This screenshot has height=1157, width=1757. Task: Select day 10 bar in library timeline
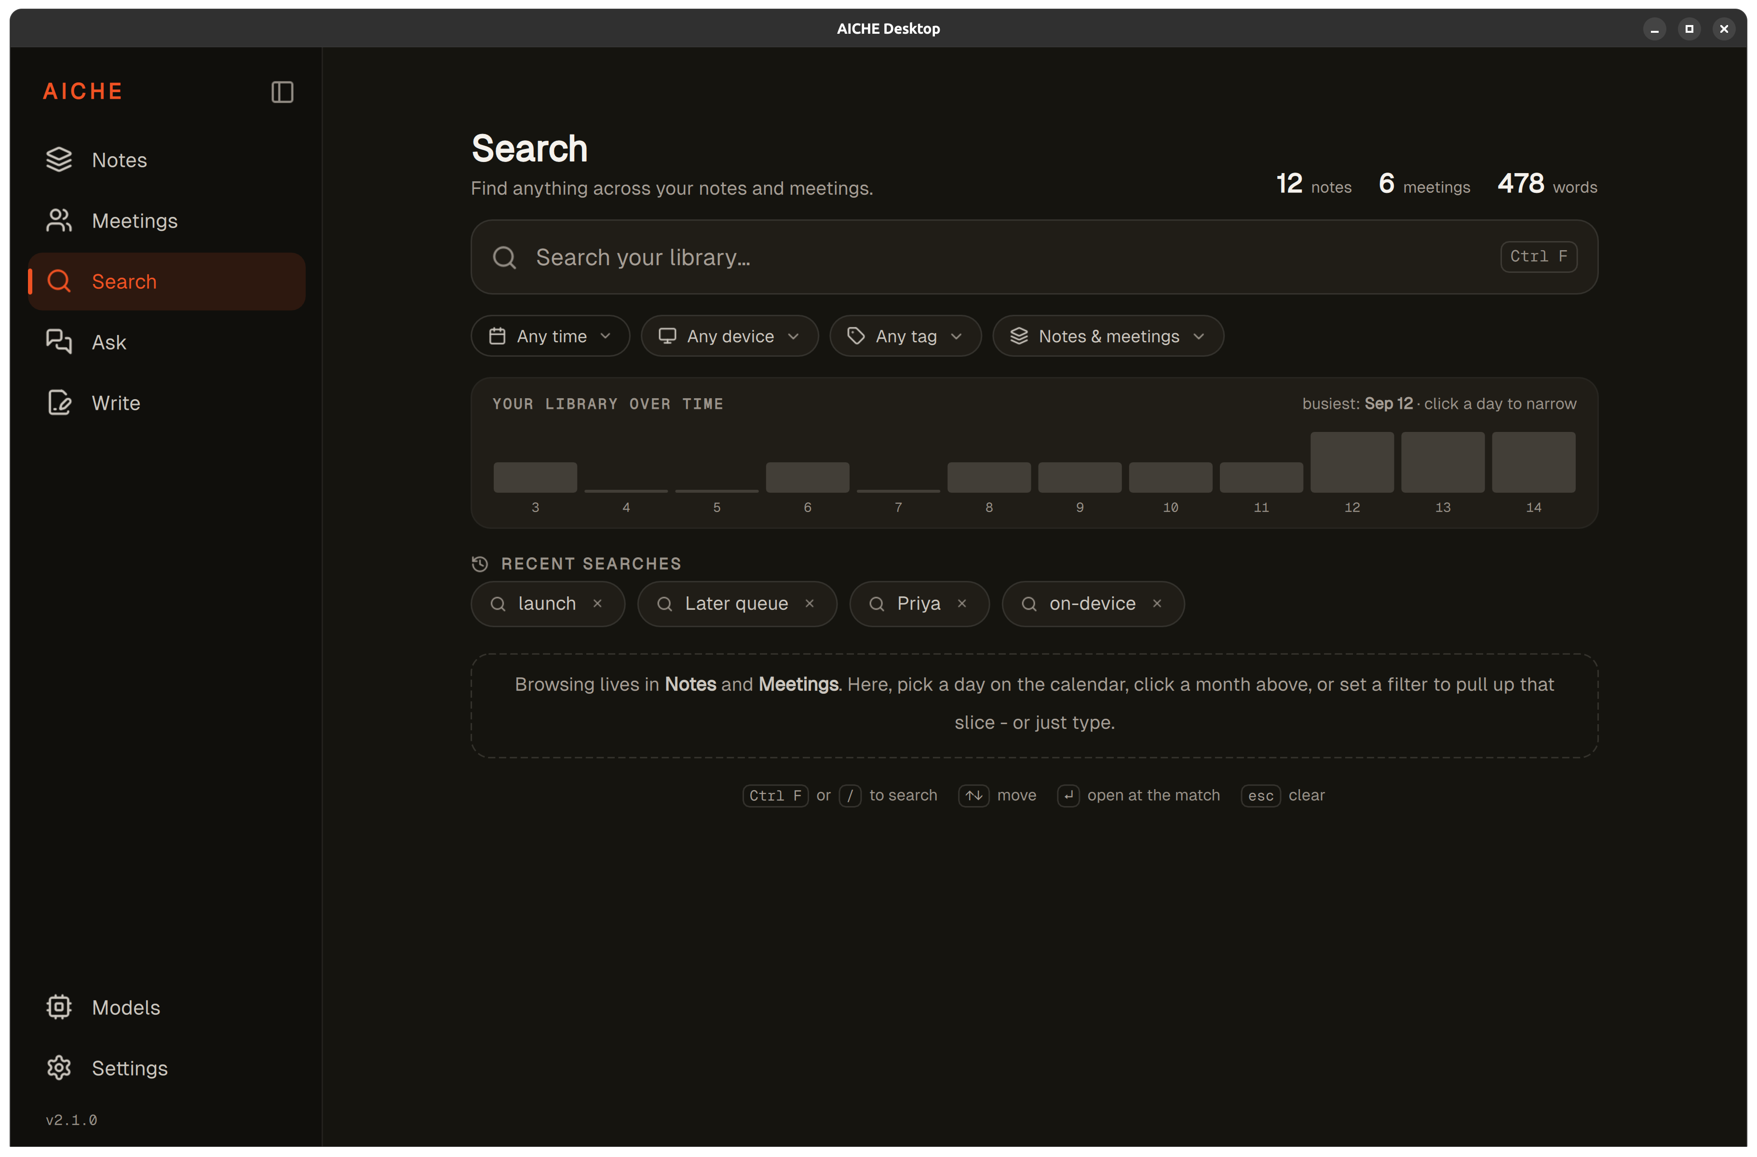tap(1171, 477)
